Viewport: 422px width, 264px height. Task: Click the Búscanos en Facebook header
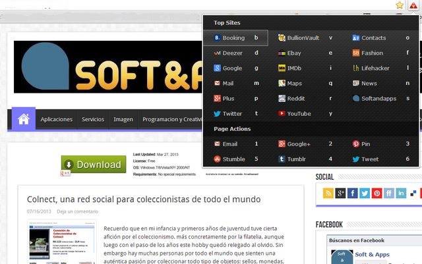(357, 240)
